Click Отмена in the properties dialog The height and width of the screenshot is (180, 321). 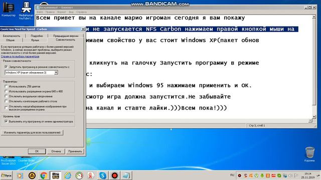pos(56,151)
